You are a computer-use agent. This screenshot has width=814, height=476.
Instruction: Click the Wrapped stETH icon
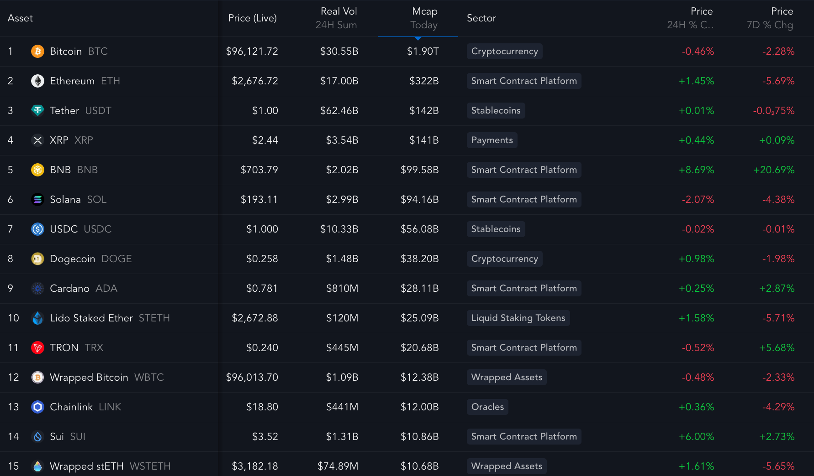tap(37, 466)
